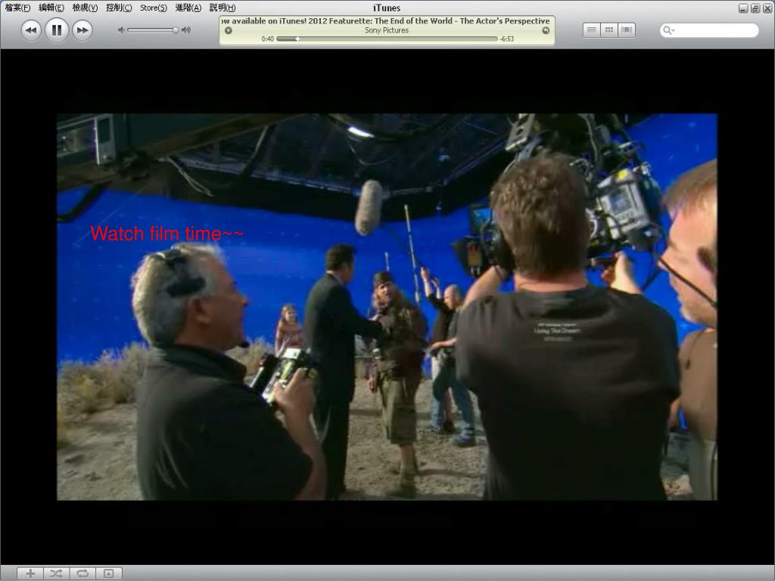The width and height of the screenshot is (775, 581).
Task: Open the 編輯(E) menu
Action: pos(51,8)
